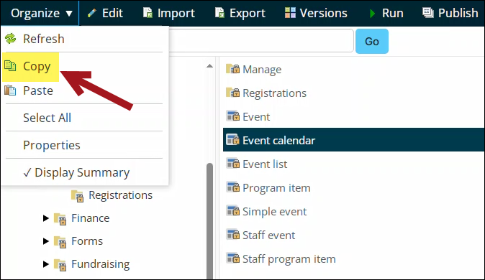Click the Fundraising folder icon
Screen dimensions: 485x280
60,265
